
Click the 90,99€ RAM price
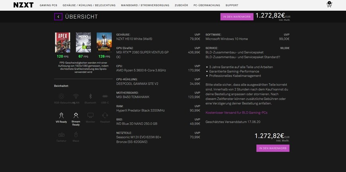point(195,110)
